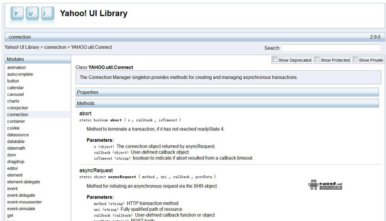
Task: Open the calendar module
Action: (15, 87)
